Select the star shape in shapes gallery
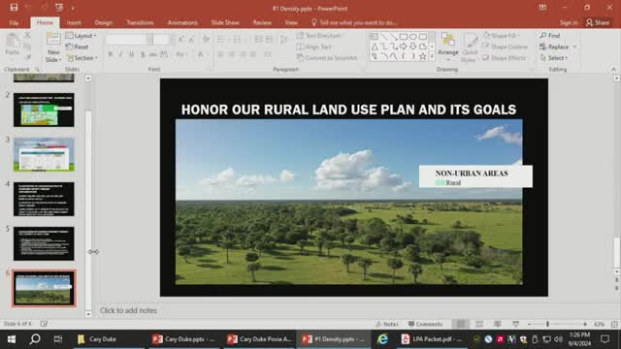This screenshot has height=349, width=621. point(423,56)
